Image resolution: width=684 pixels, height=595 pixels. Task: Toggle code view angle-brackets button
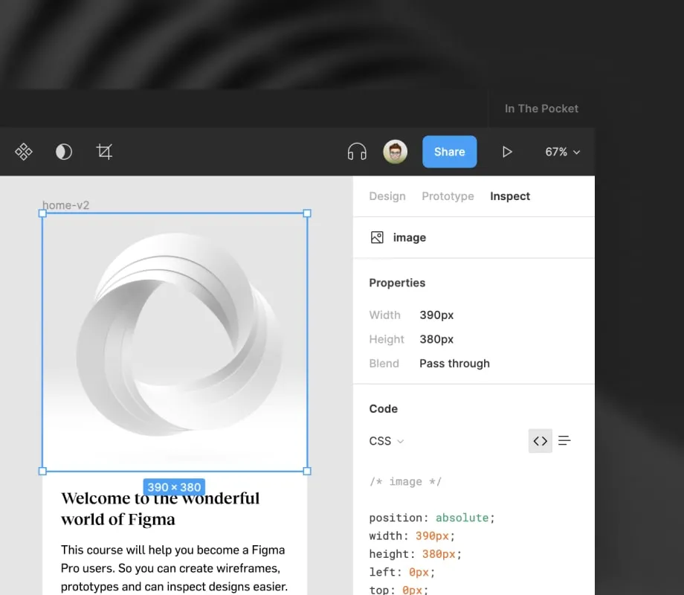click(540, 441)
